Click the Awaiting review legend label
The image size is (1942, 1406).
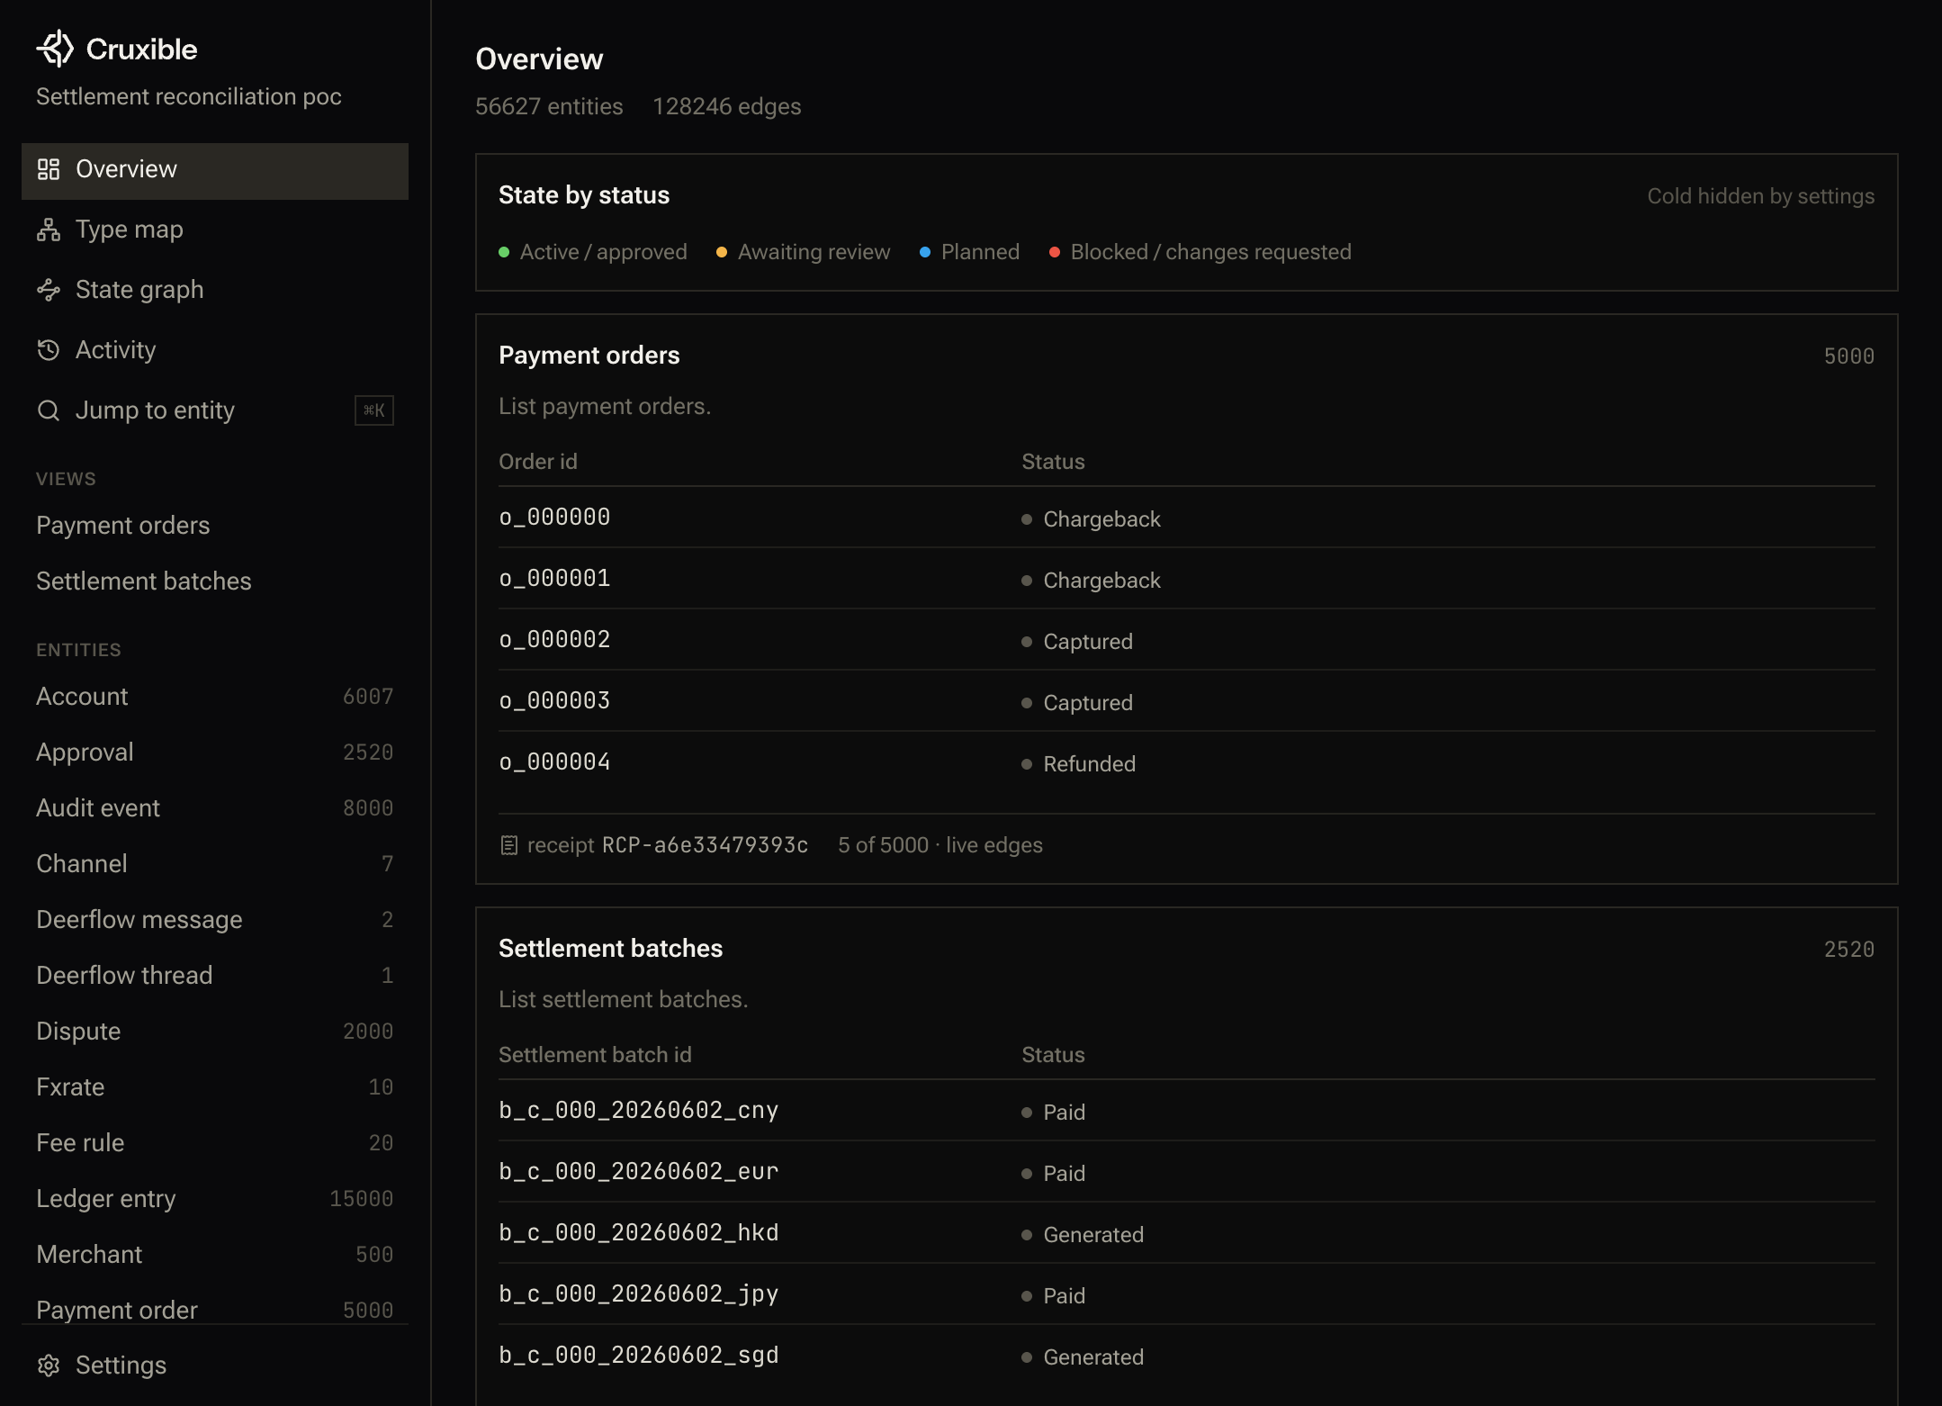click(x=814, y=252)
